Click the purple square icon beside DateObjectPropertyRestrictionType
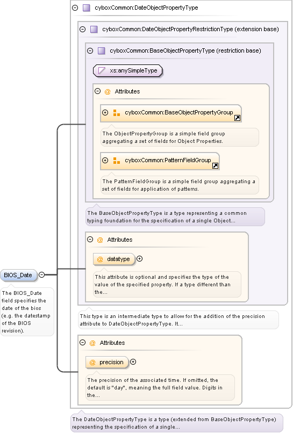This screenshot has height=434, width=293. point(94,29)
